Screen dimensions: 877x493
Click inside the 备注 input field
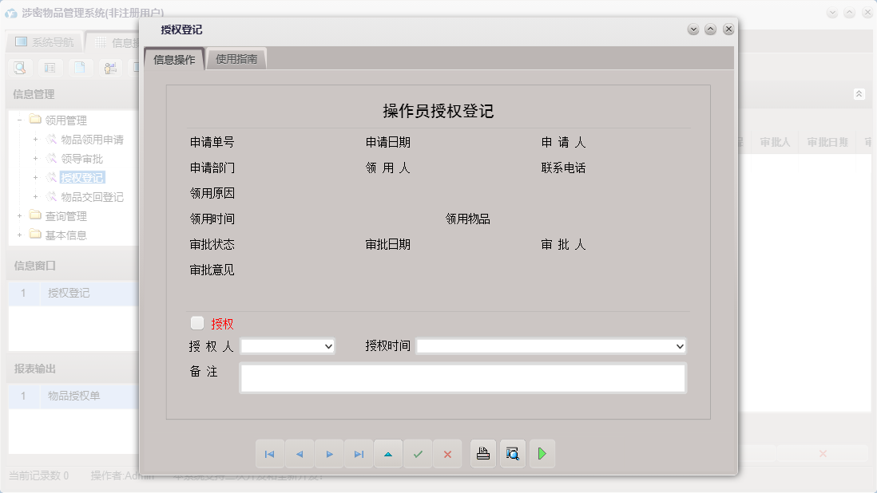463,377
